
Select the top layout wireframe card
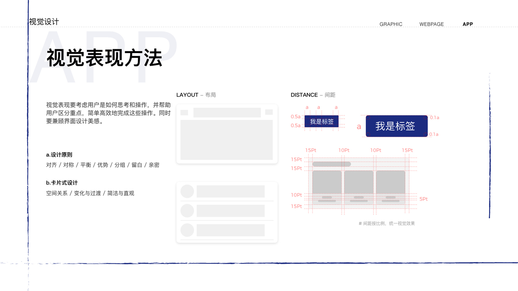[227, 134]
